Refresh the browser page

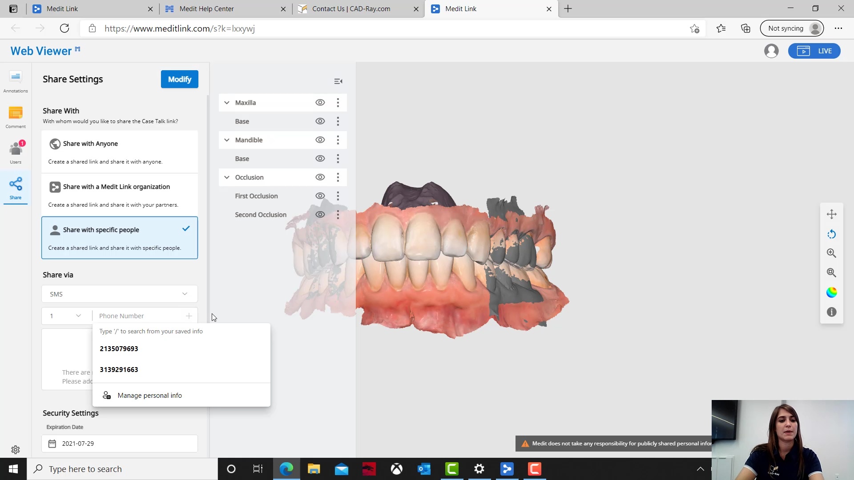[64, 28]
